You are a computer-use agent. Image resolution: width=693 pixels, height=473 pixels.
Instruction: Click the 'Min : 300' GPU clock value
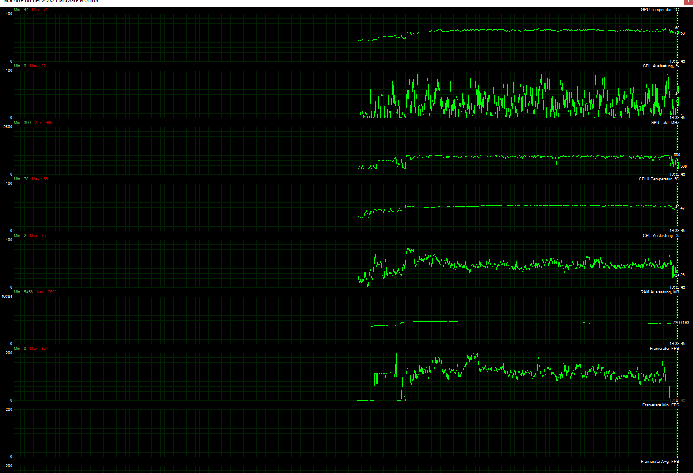coord(22,123)
